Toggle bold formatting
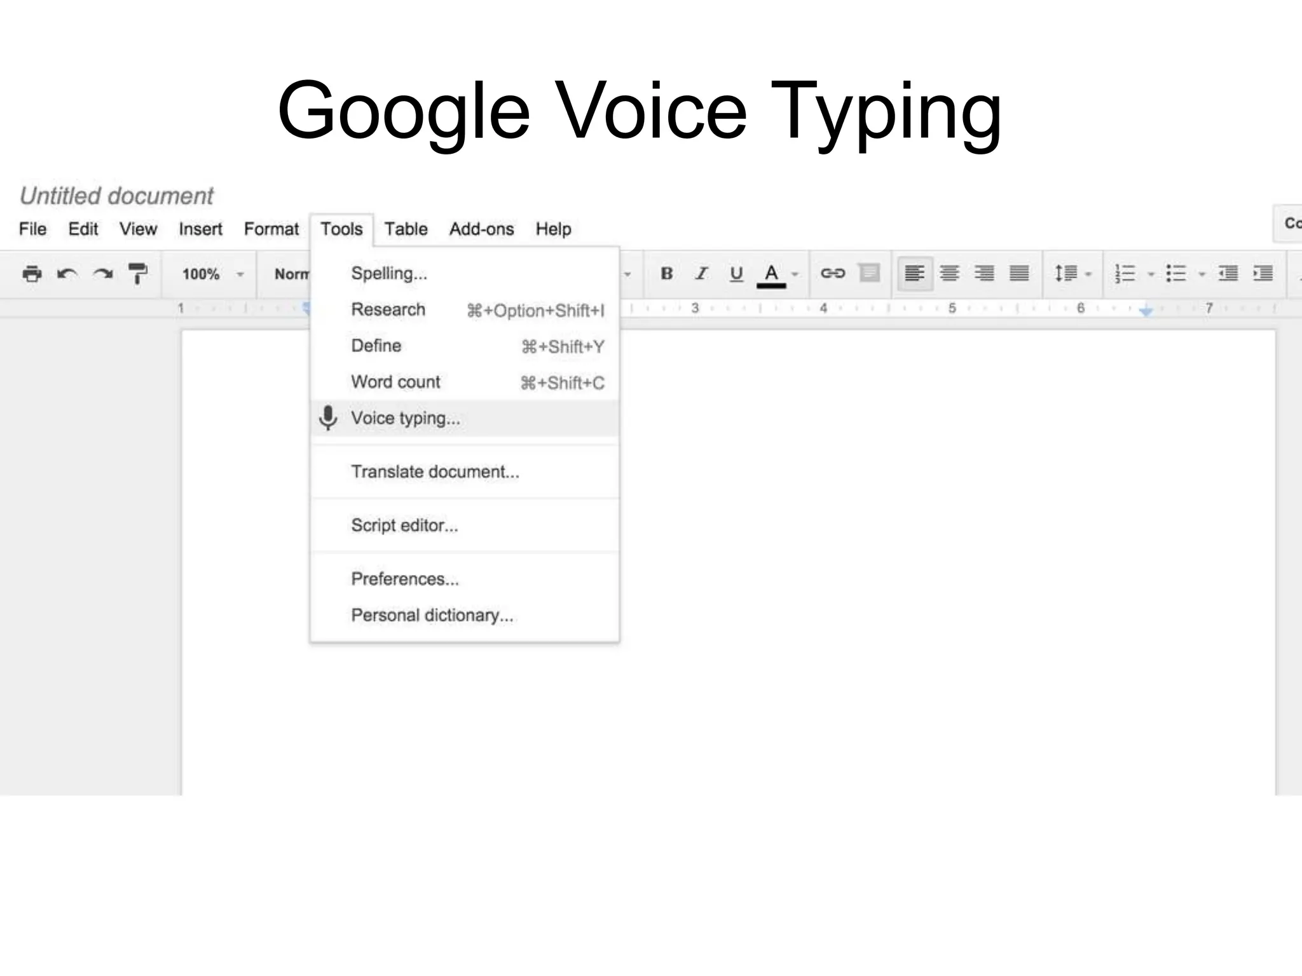1302x976 pixels. (666, 273)
